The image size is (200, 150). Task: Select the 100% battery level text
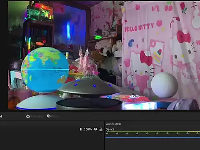click(88, 129)
